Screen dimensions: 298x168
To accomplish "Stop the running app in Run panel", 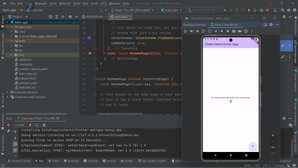I will [8, 125].
